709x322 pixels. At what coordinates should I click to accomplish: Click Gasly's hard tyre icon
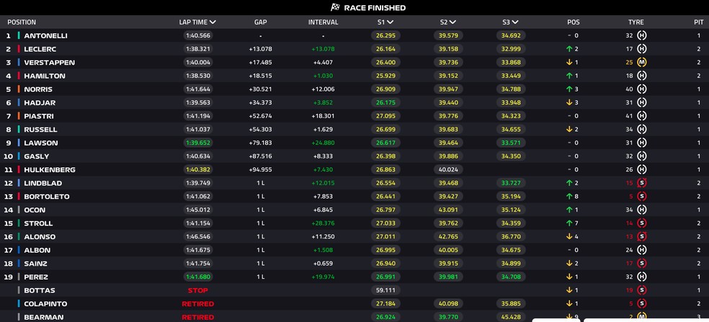tap(641, 156)
